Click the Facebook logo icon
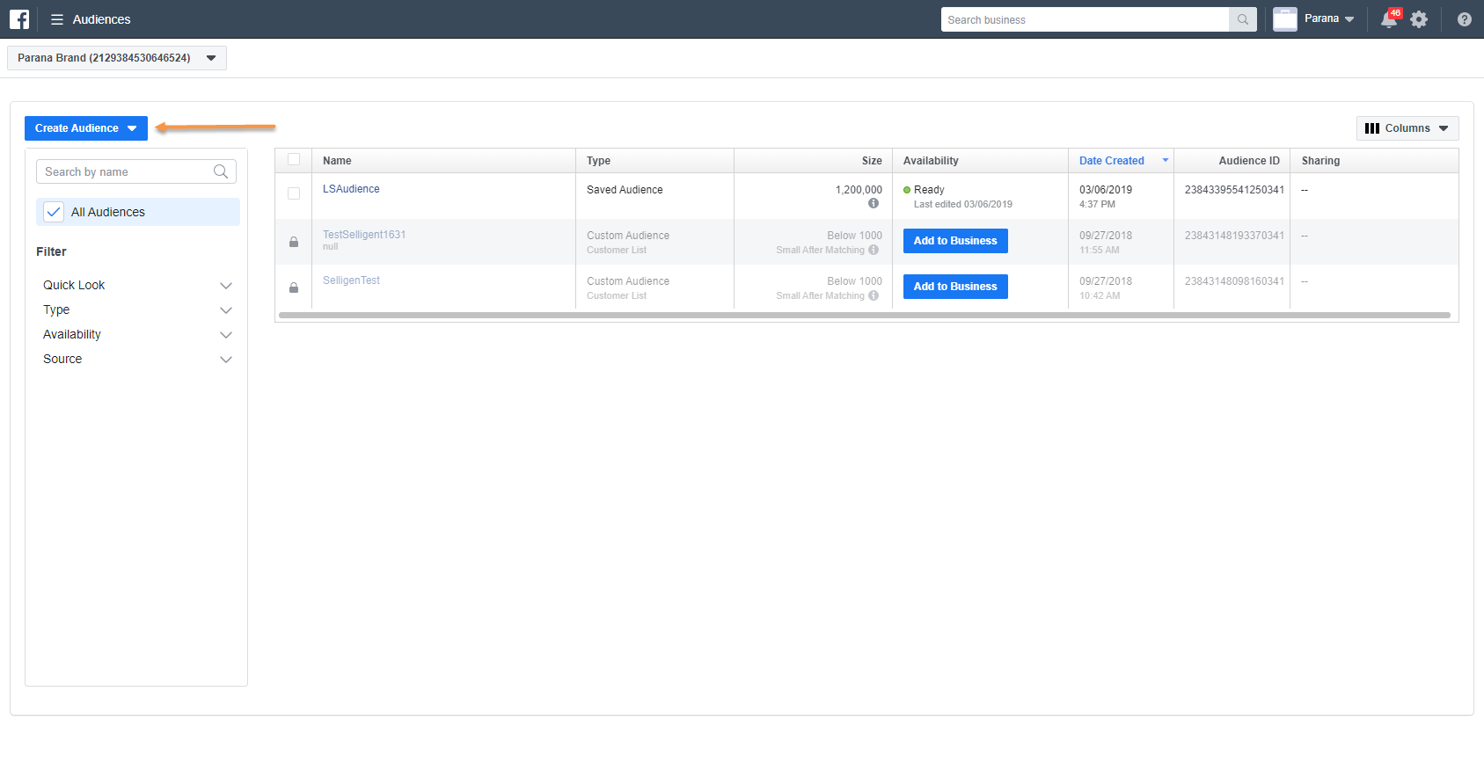Screen dimensions: 1484x757 [19, 19]
